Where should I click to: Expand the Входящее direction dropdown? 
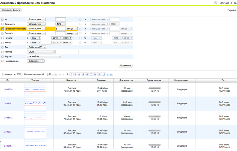[x=36, y=61]
